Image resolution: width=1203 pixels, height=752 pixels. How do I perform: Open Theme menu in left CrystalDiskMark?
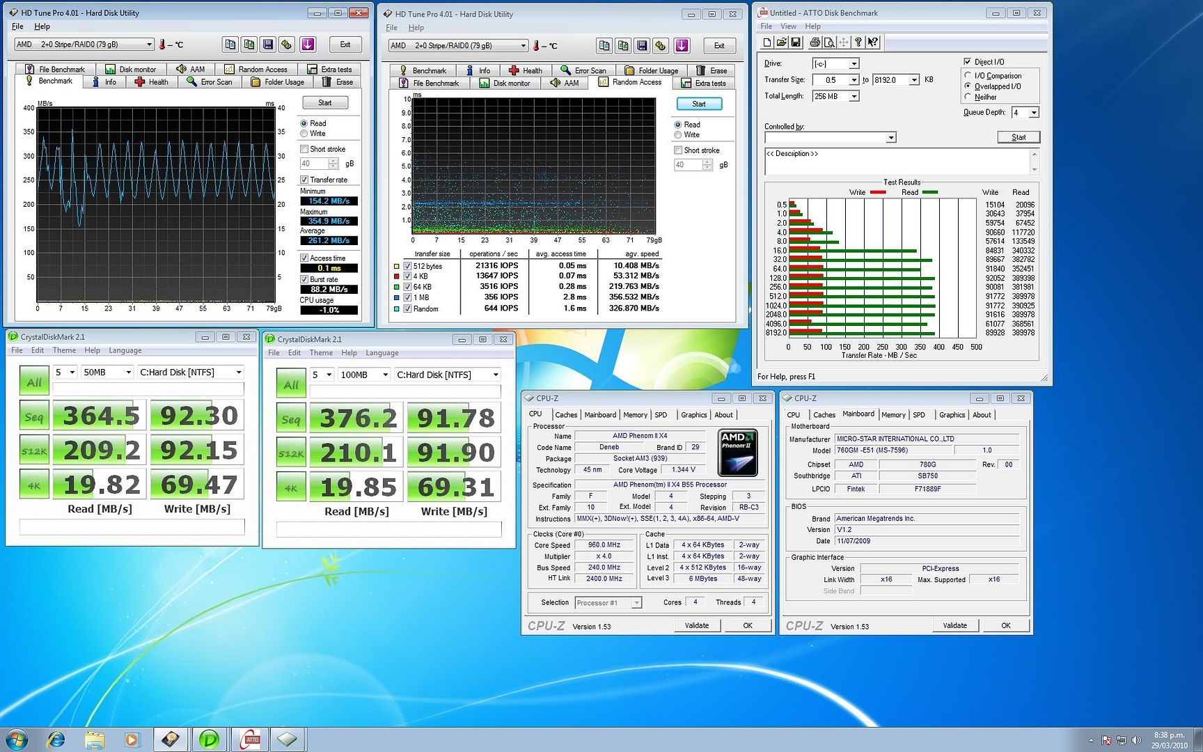tap(64, 350)
